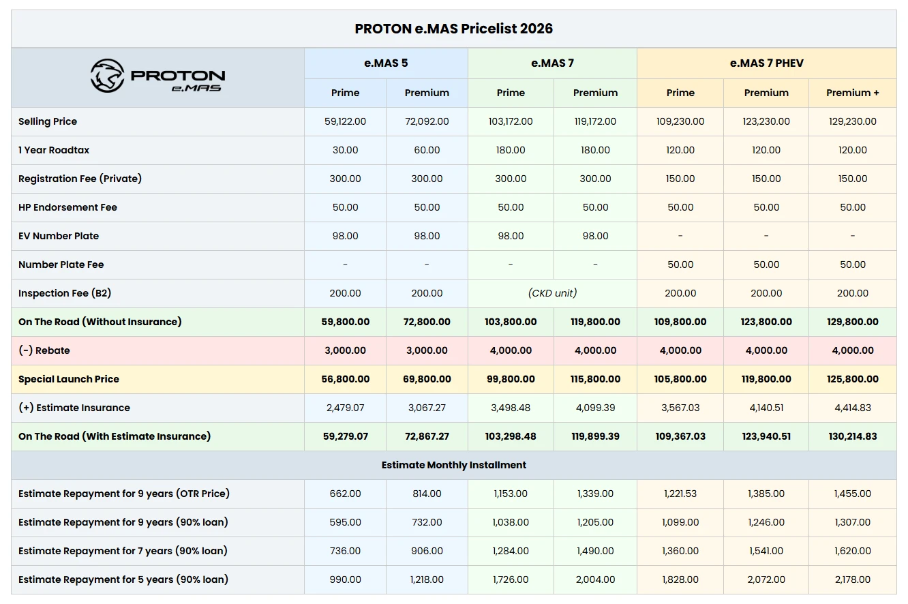Image resolution: width=908 pixels, height=604 pixels.
Task: Click the 56,800.00 launch price cell
Action: pyautogui.click(x=345, y=379)
